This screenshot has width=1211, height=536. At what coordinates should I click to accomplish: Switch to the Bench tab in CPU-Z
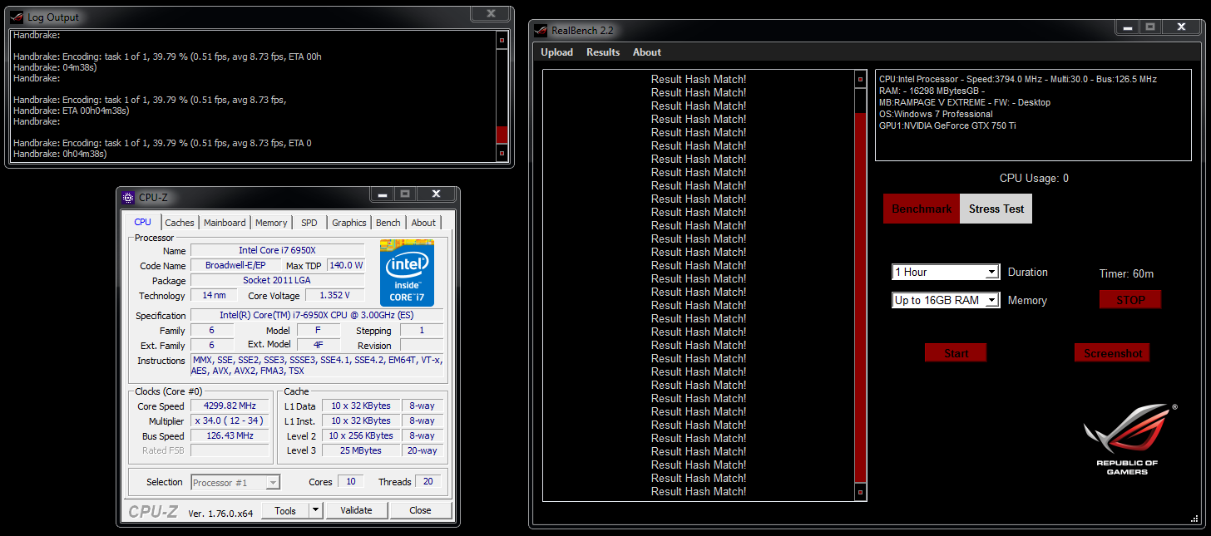click(388, 222)
